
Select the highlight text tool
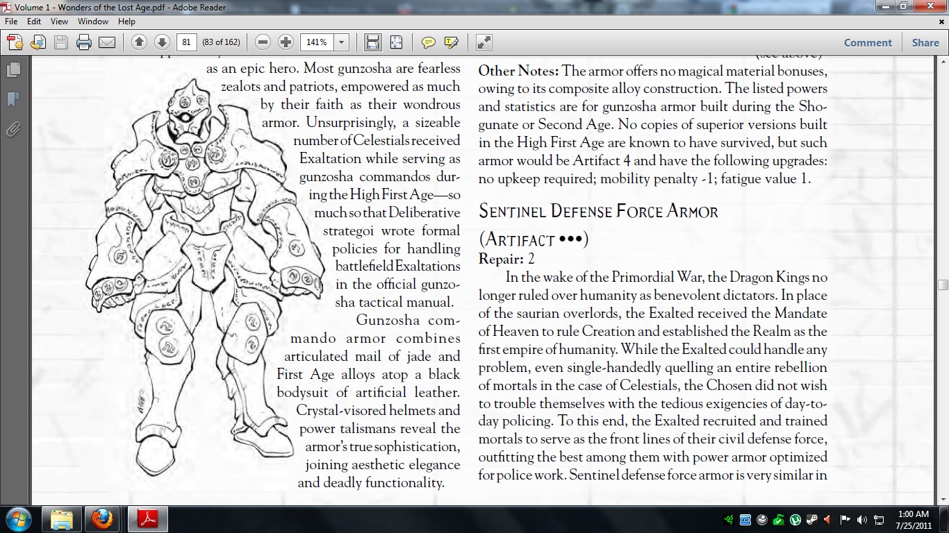tap(451, 42)
